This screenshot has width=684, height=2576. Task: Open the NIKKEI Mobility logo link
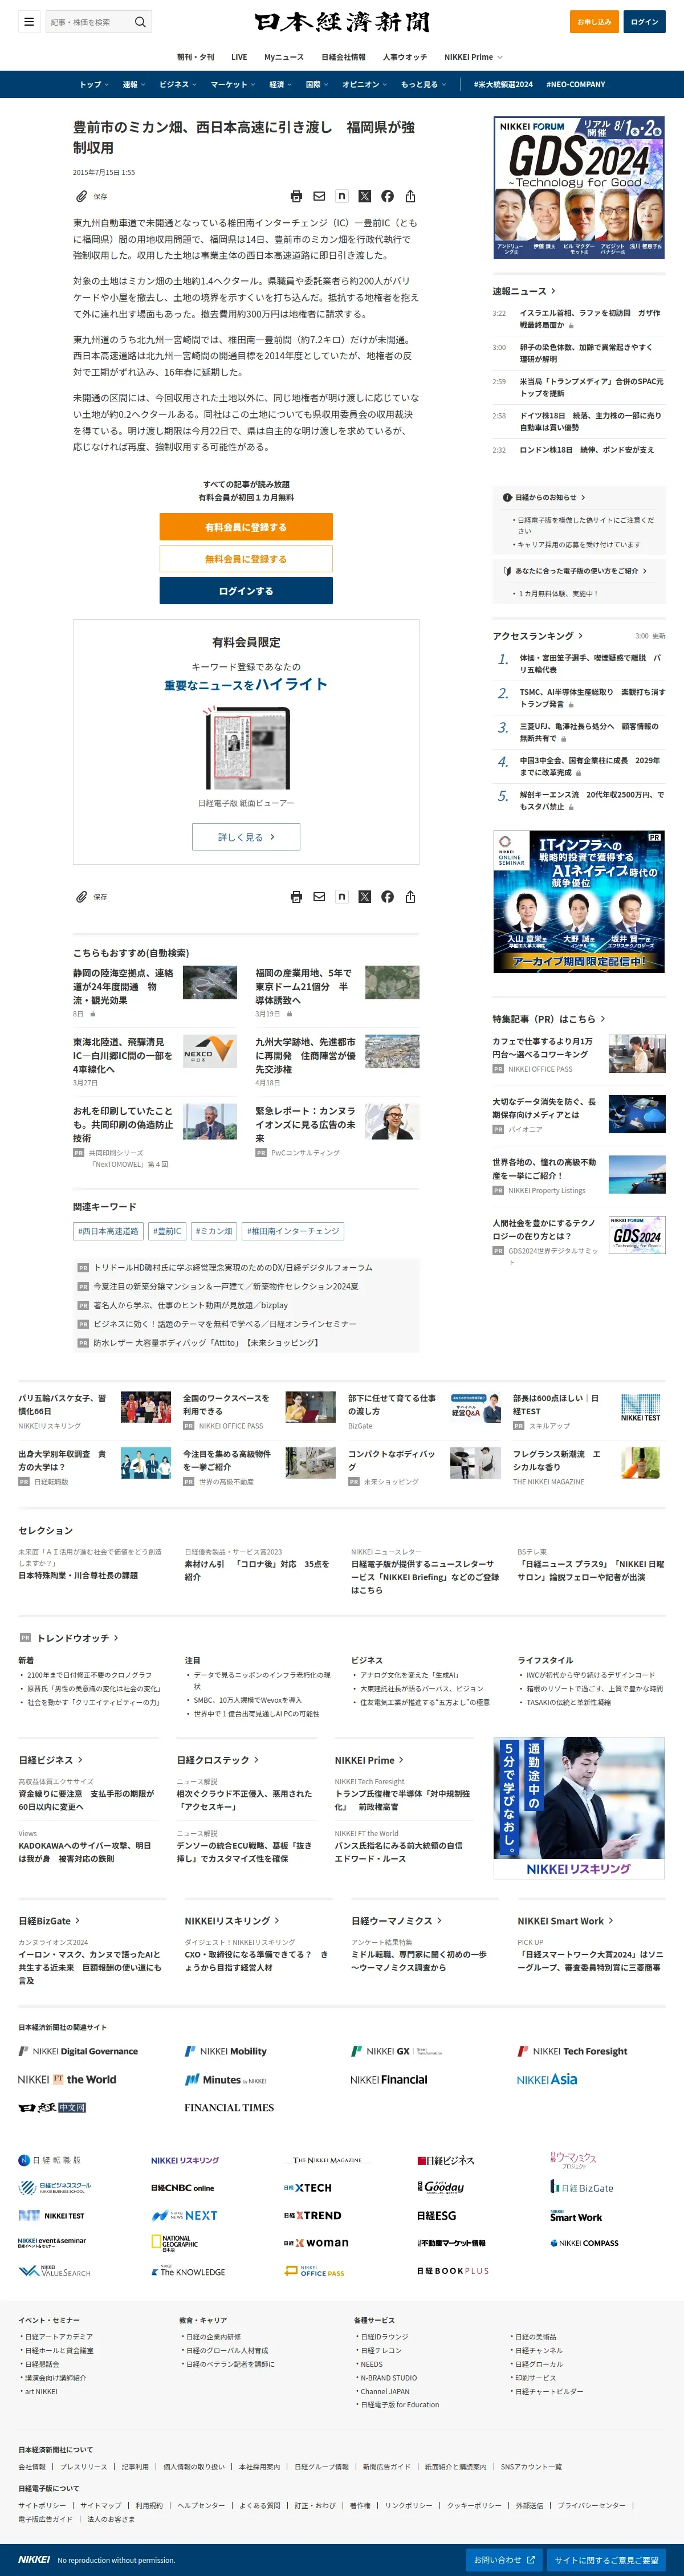(x=226, y=2051)
